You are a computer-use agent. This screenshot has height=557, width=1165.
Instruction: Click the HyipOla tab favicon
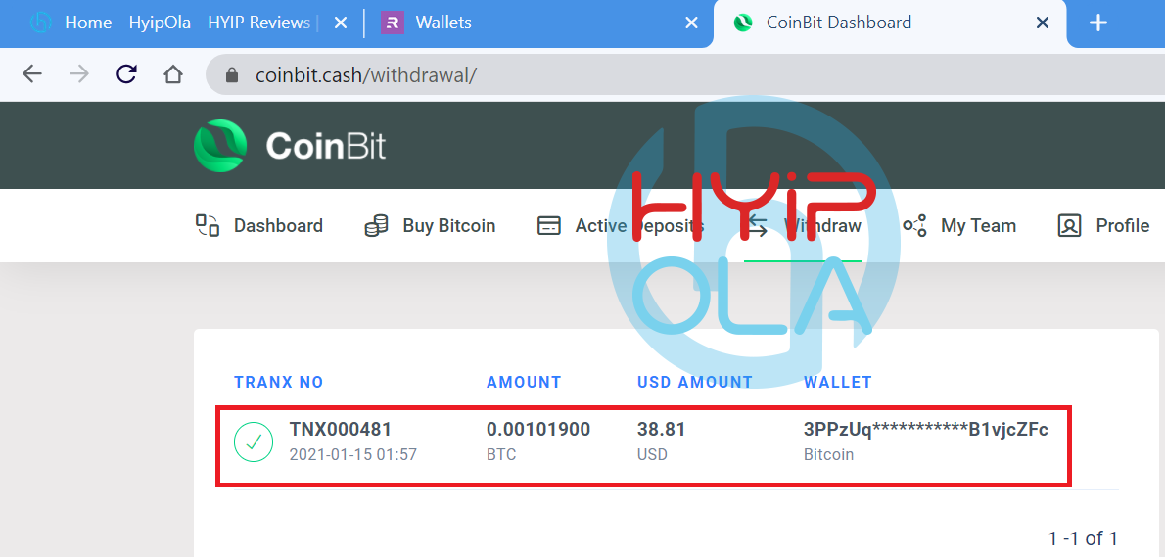[40, 23]
